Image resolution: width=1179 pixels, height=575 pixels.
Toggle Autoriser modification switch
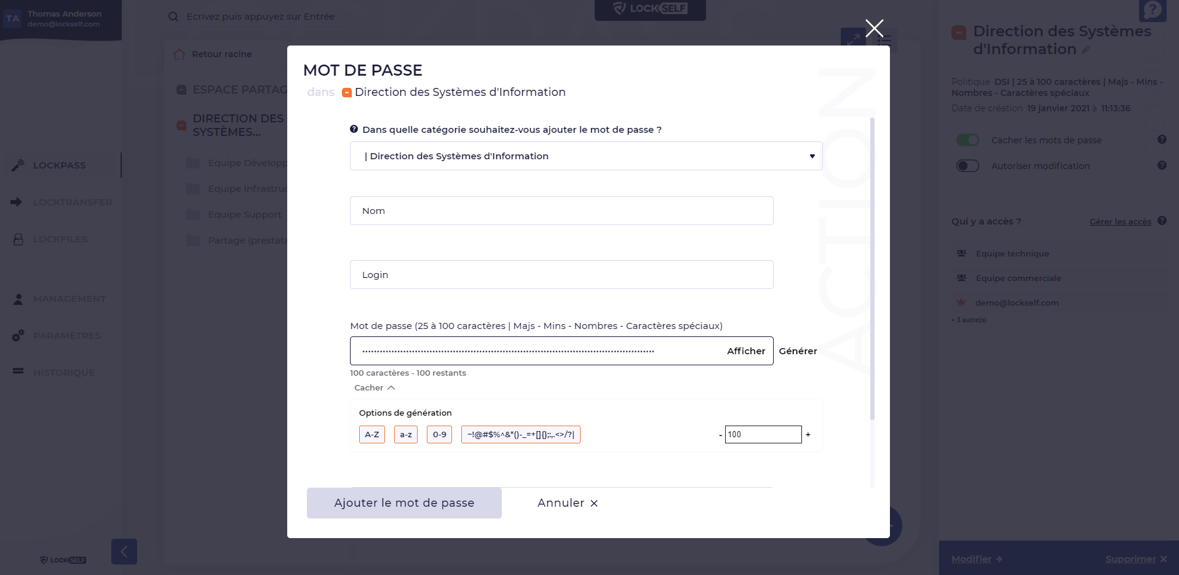click(x=967, y=166)
